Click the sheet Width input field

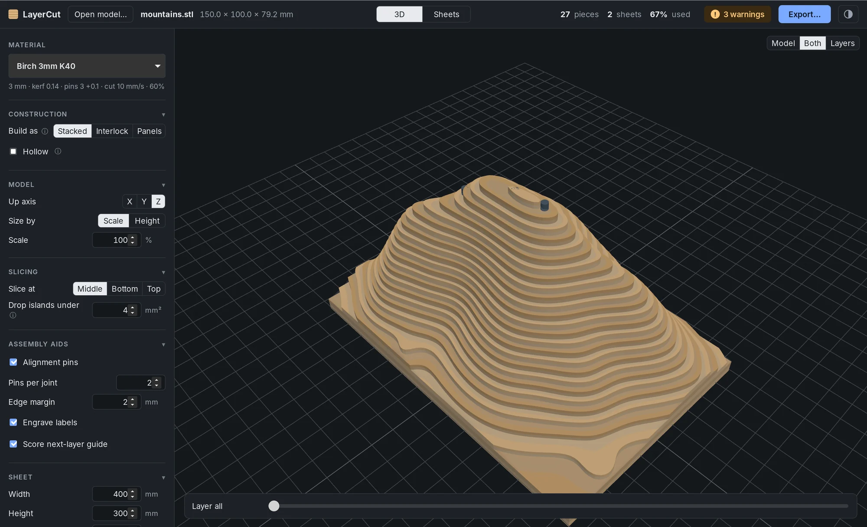[x=117, y=494]
